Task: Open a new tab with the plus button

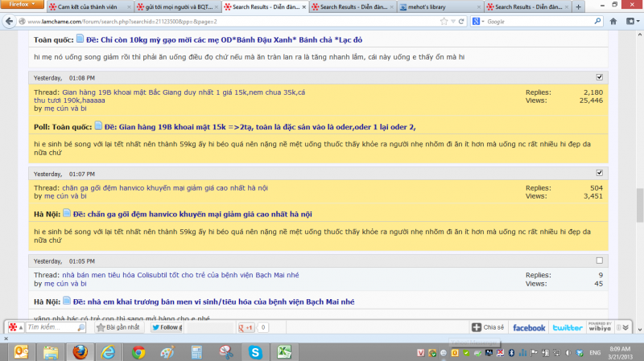Action: click(x=577, y=6)
